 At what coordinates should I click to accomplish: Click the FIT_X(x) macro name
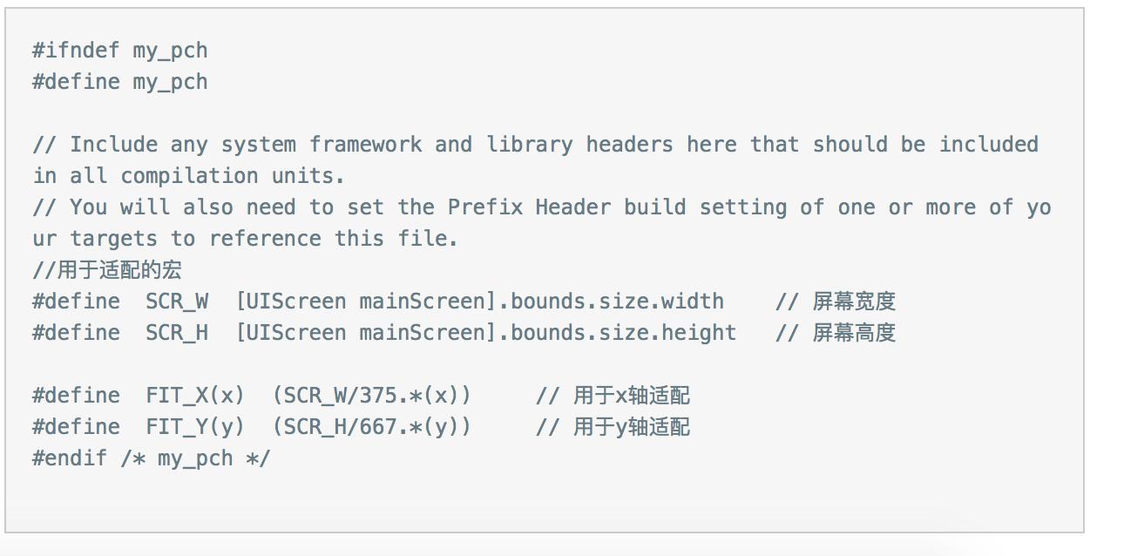coord(195,396)
